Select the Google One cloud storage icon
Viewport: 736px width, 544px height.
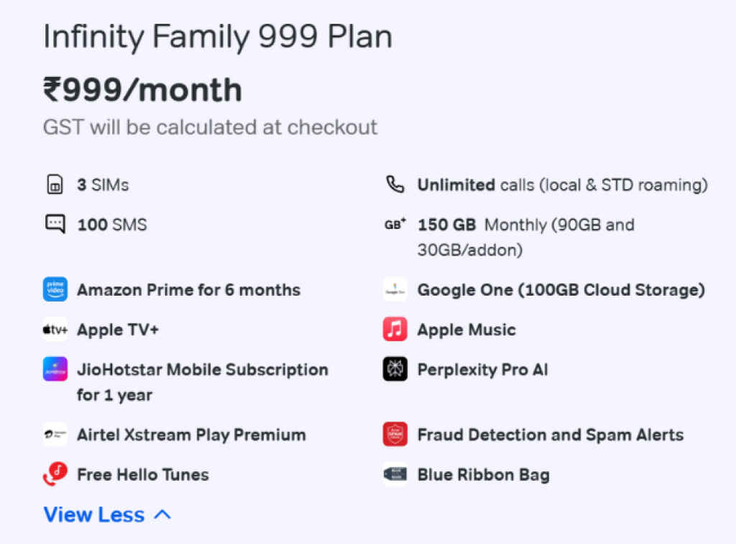(x=395, y=289)
